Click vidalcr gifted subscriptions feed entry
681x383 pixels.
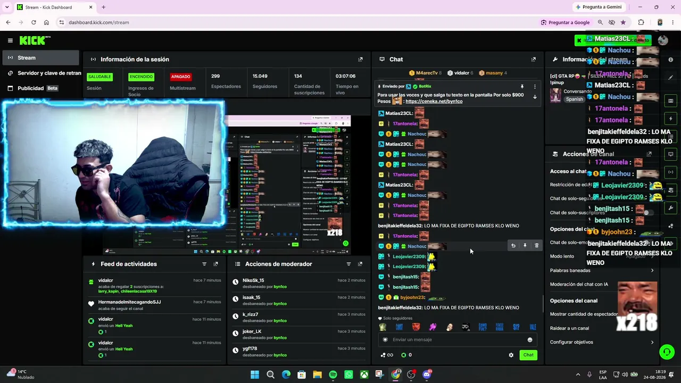pos(154,286)
